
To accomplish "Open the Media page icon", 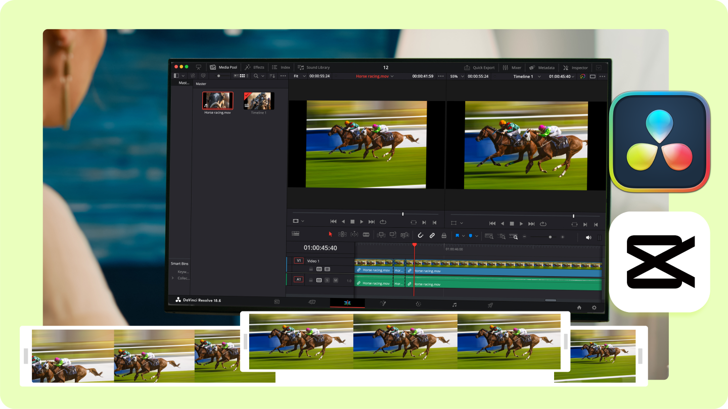I will click(277, 301).
